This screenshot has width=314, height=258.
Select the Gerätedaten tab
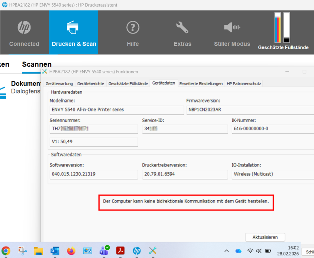164,83
